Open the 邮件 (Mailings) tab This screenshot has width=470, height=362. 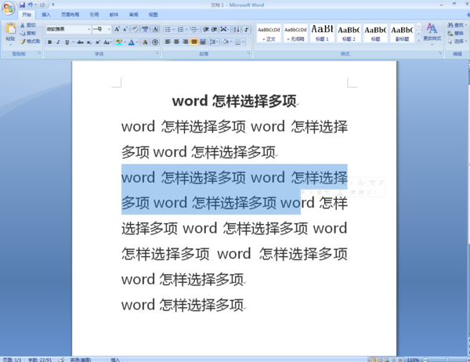[x=114, y=14]
